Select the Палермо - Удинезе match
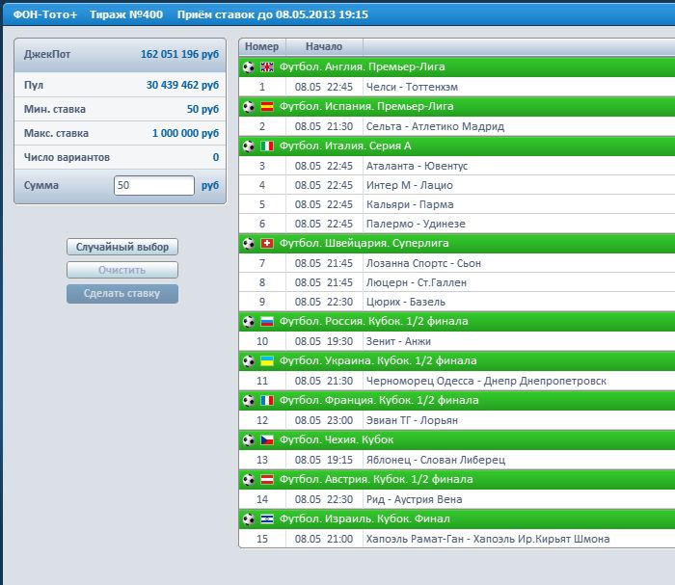The height and width of the screenshot is (585, 675). pyautogui.click(x=457, y=225)
